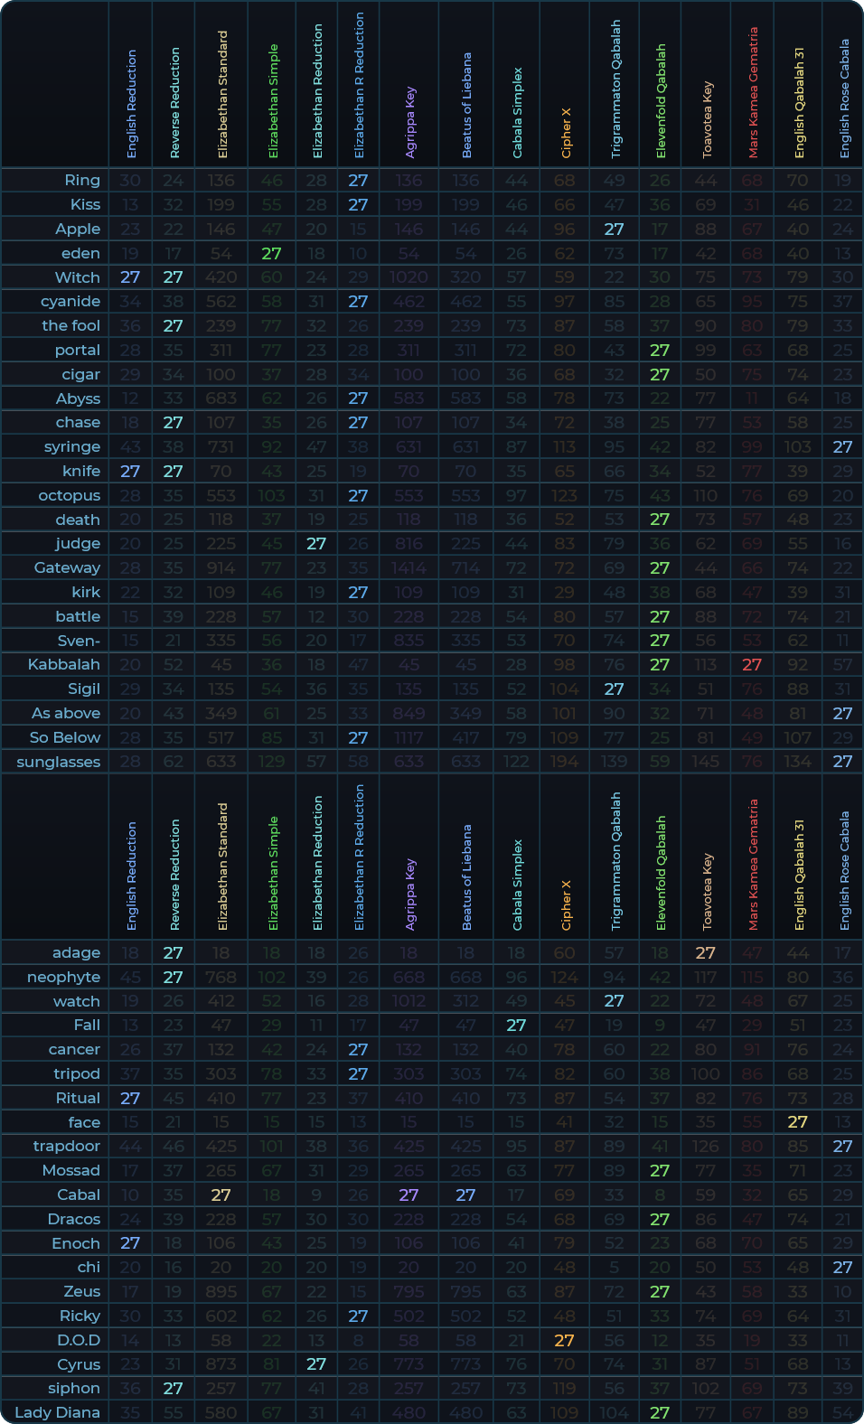Select the orange 27 in the D.O.D row
Screen dimensions: 864x1424
tap(565, 1340)
